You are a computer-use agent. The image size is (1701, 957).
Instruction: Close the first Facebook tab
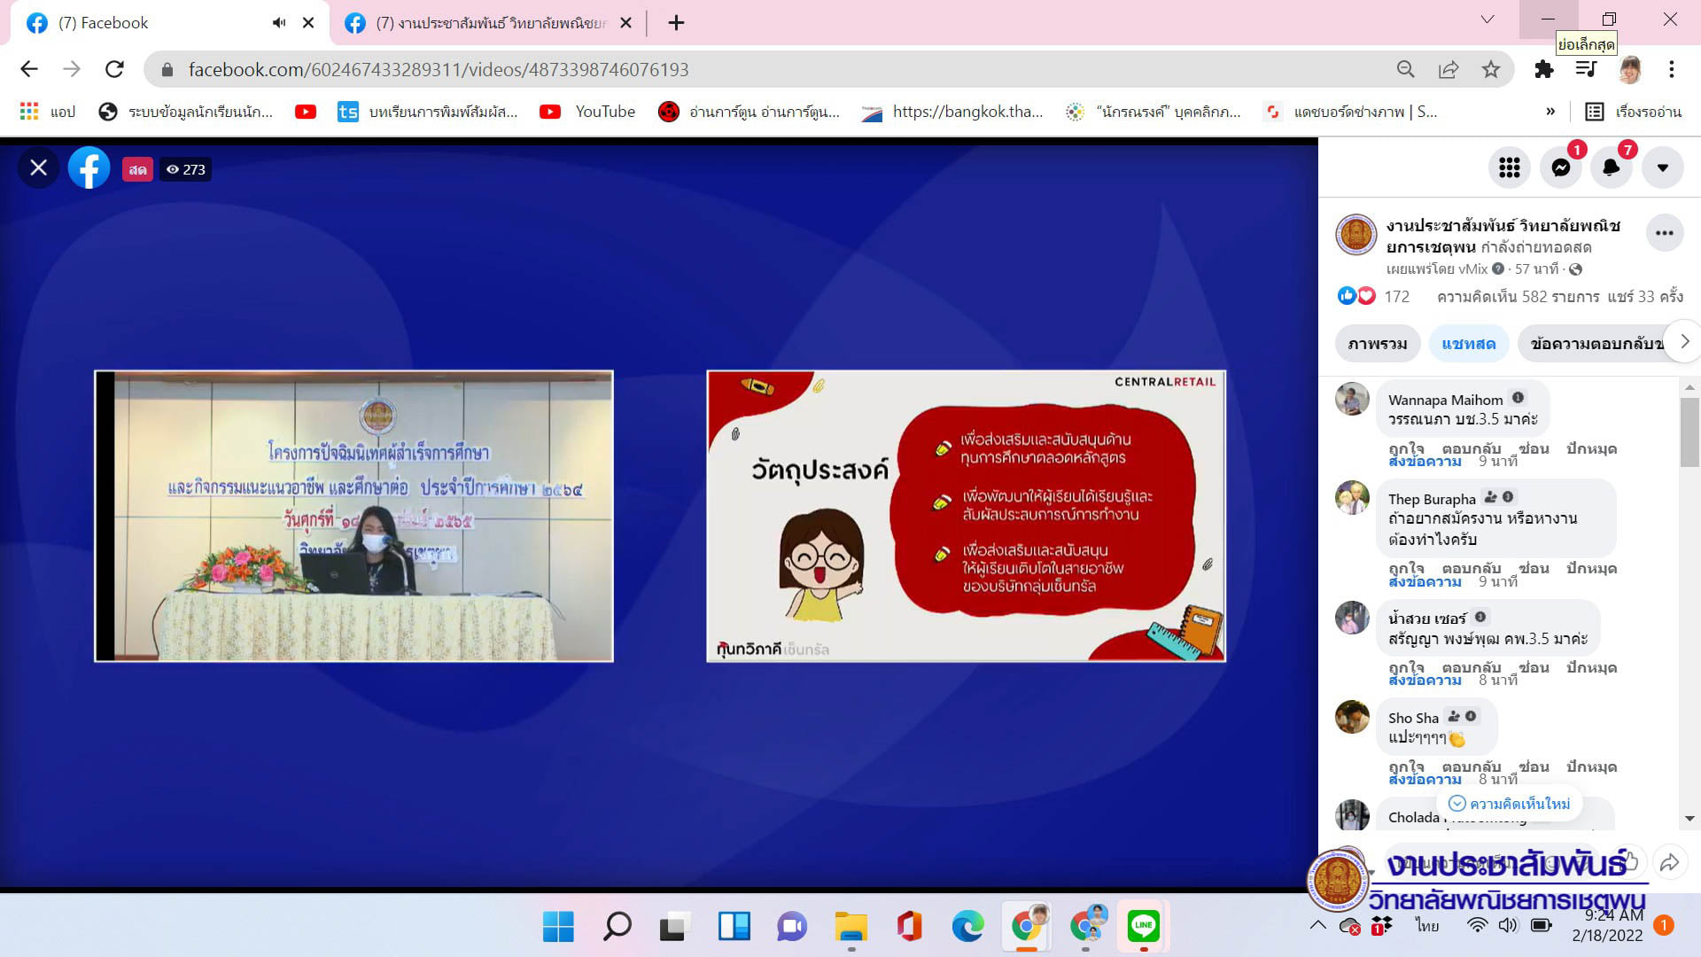[308, 23]
